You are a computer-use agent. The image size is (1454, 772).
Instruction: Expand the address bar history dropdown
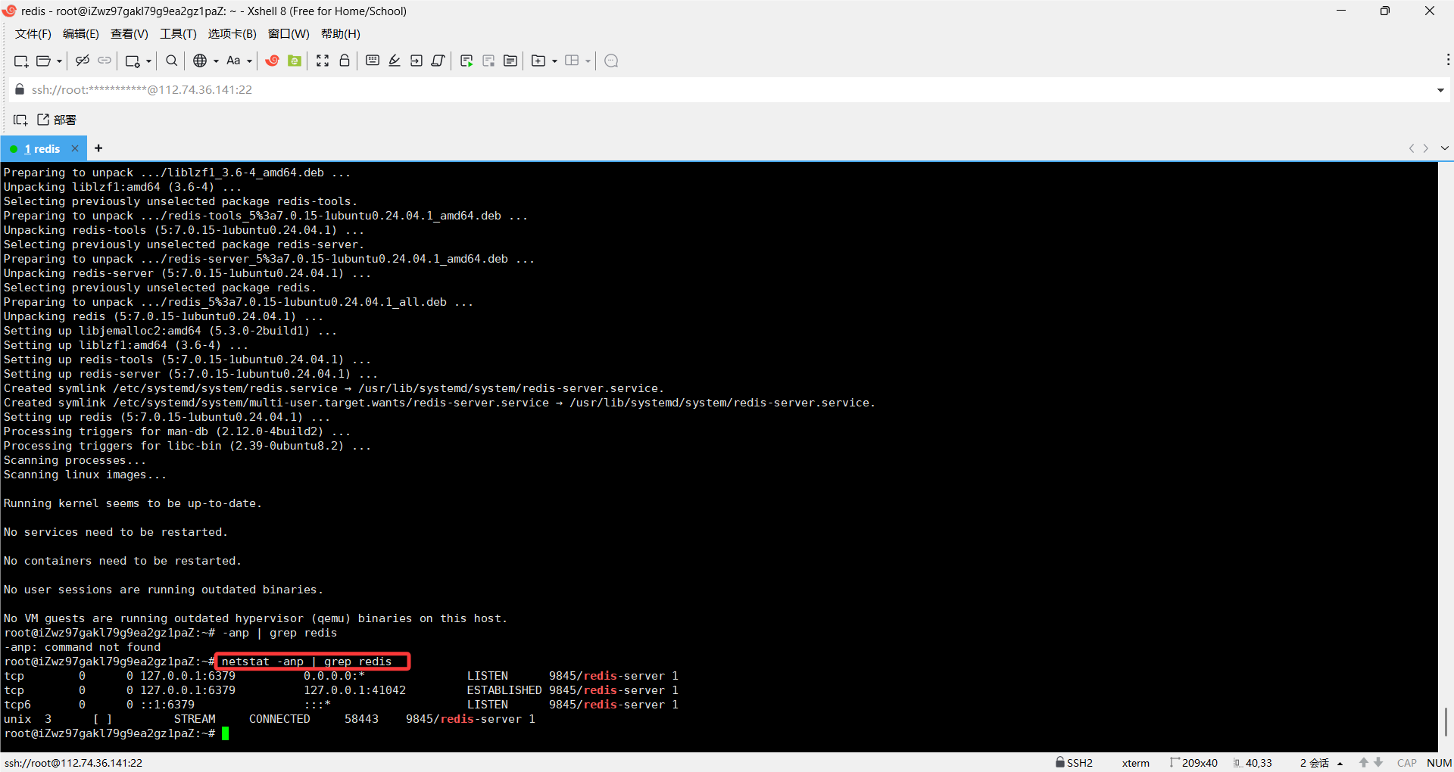1440,90
